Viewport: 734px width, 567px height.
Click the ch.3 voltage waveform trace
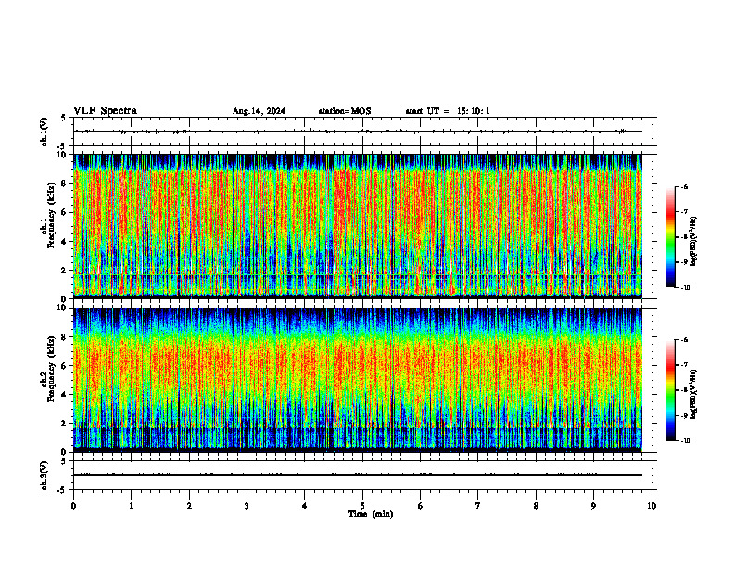[x=358, y=475]
